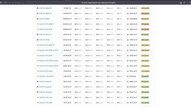Open the AMD RX 5600 XT link

[x=45, y=81]
